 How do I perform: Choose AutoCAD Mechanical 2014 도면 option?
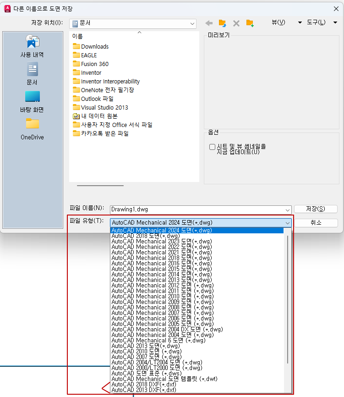pos(197,275)
